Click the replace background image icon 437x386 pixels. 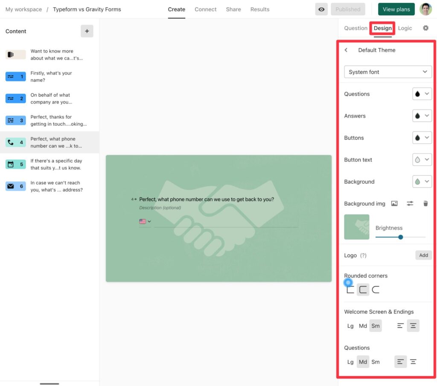[395, 203]
